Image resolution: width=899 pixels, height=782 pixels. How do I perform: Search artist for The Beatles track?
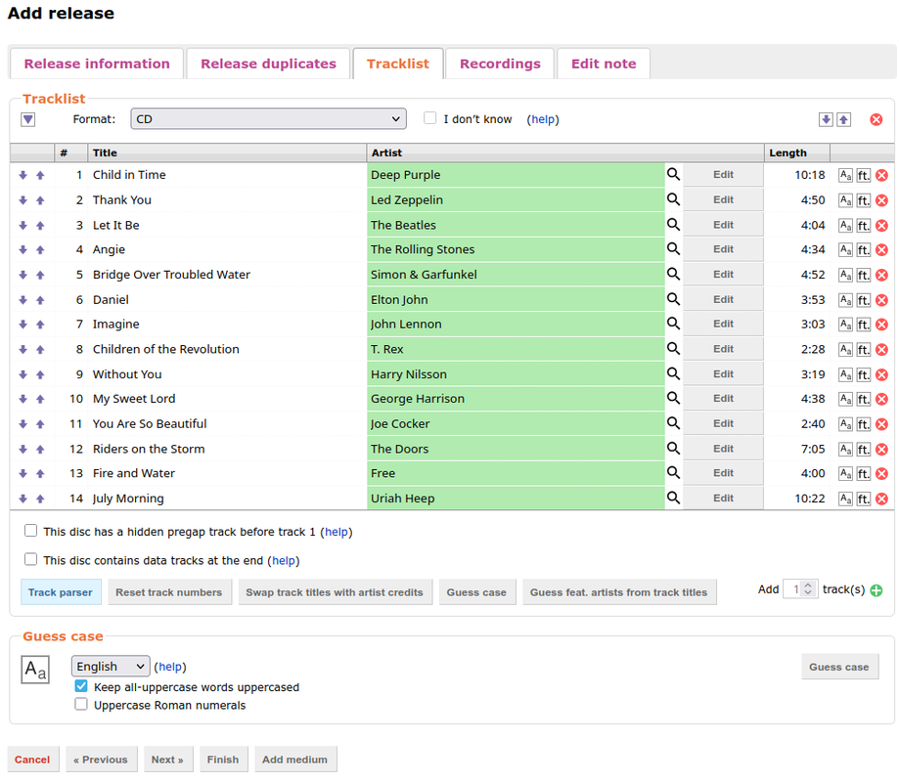point(673,225)
